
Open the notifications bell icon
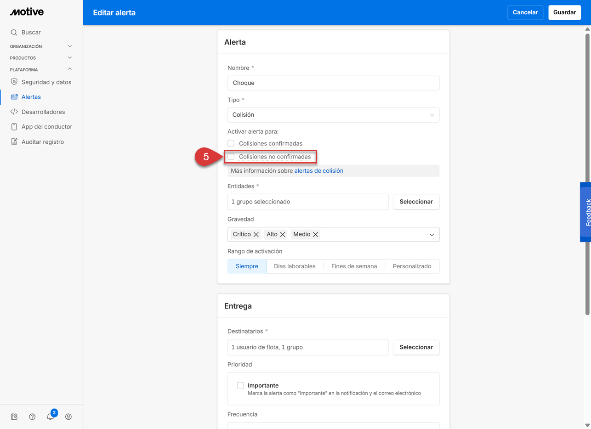(51, 417)
